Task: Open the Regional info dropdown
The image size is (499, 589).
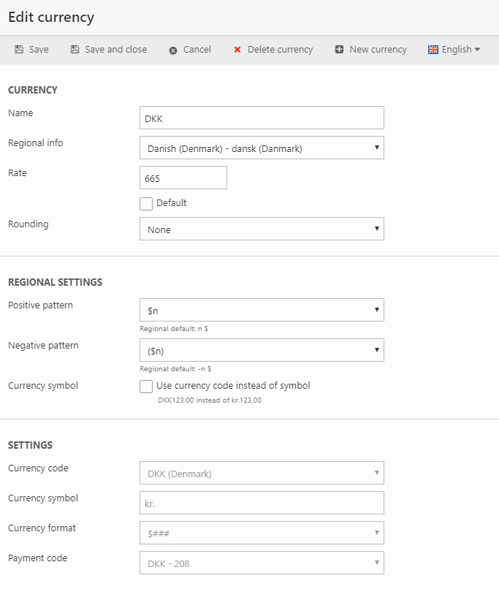Action: coord(261,148)
